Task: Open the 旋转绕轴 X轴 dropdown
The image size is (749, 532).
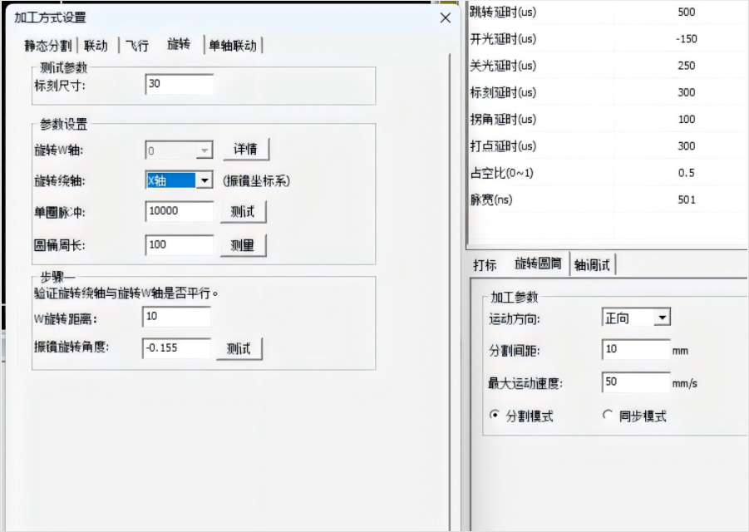Action: point(204,180)
